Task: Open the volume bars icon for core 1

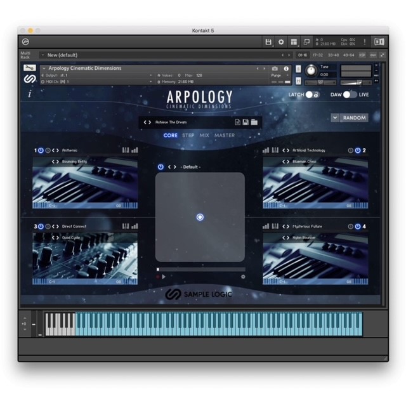Action: tap(134, 150)
